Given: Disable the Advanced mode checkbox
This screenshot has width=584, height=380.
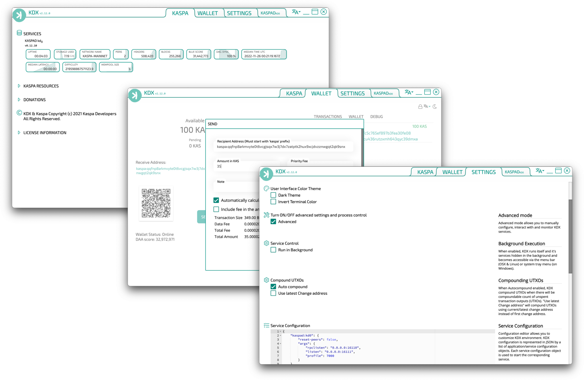Looking at the screenshot, I should coord(273,222).
